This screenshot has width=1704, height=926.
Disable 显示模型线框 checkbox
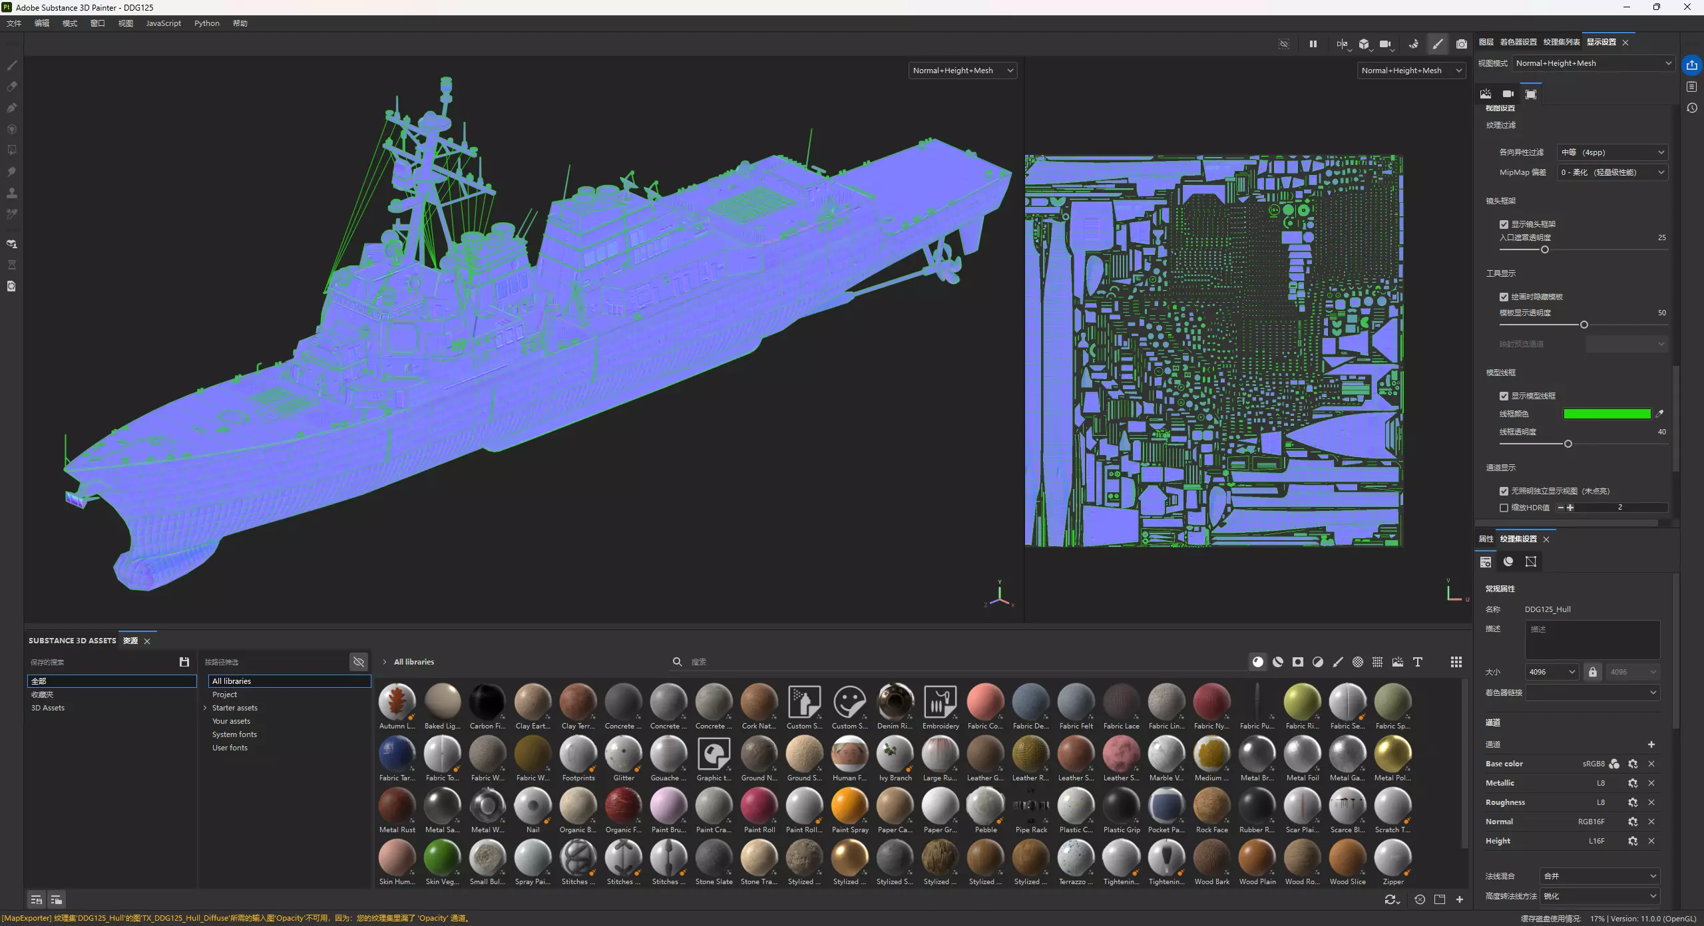tap(1504, 396)
